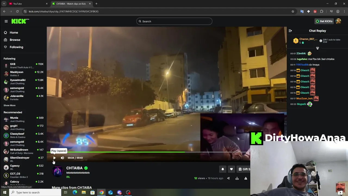Open the Chrome Extensions puzzle icon

tap(322, 11)
